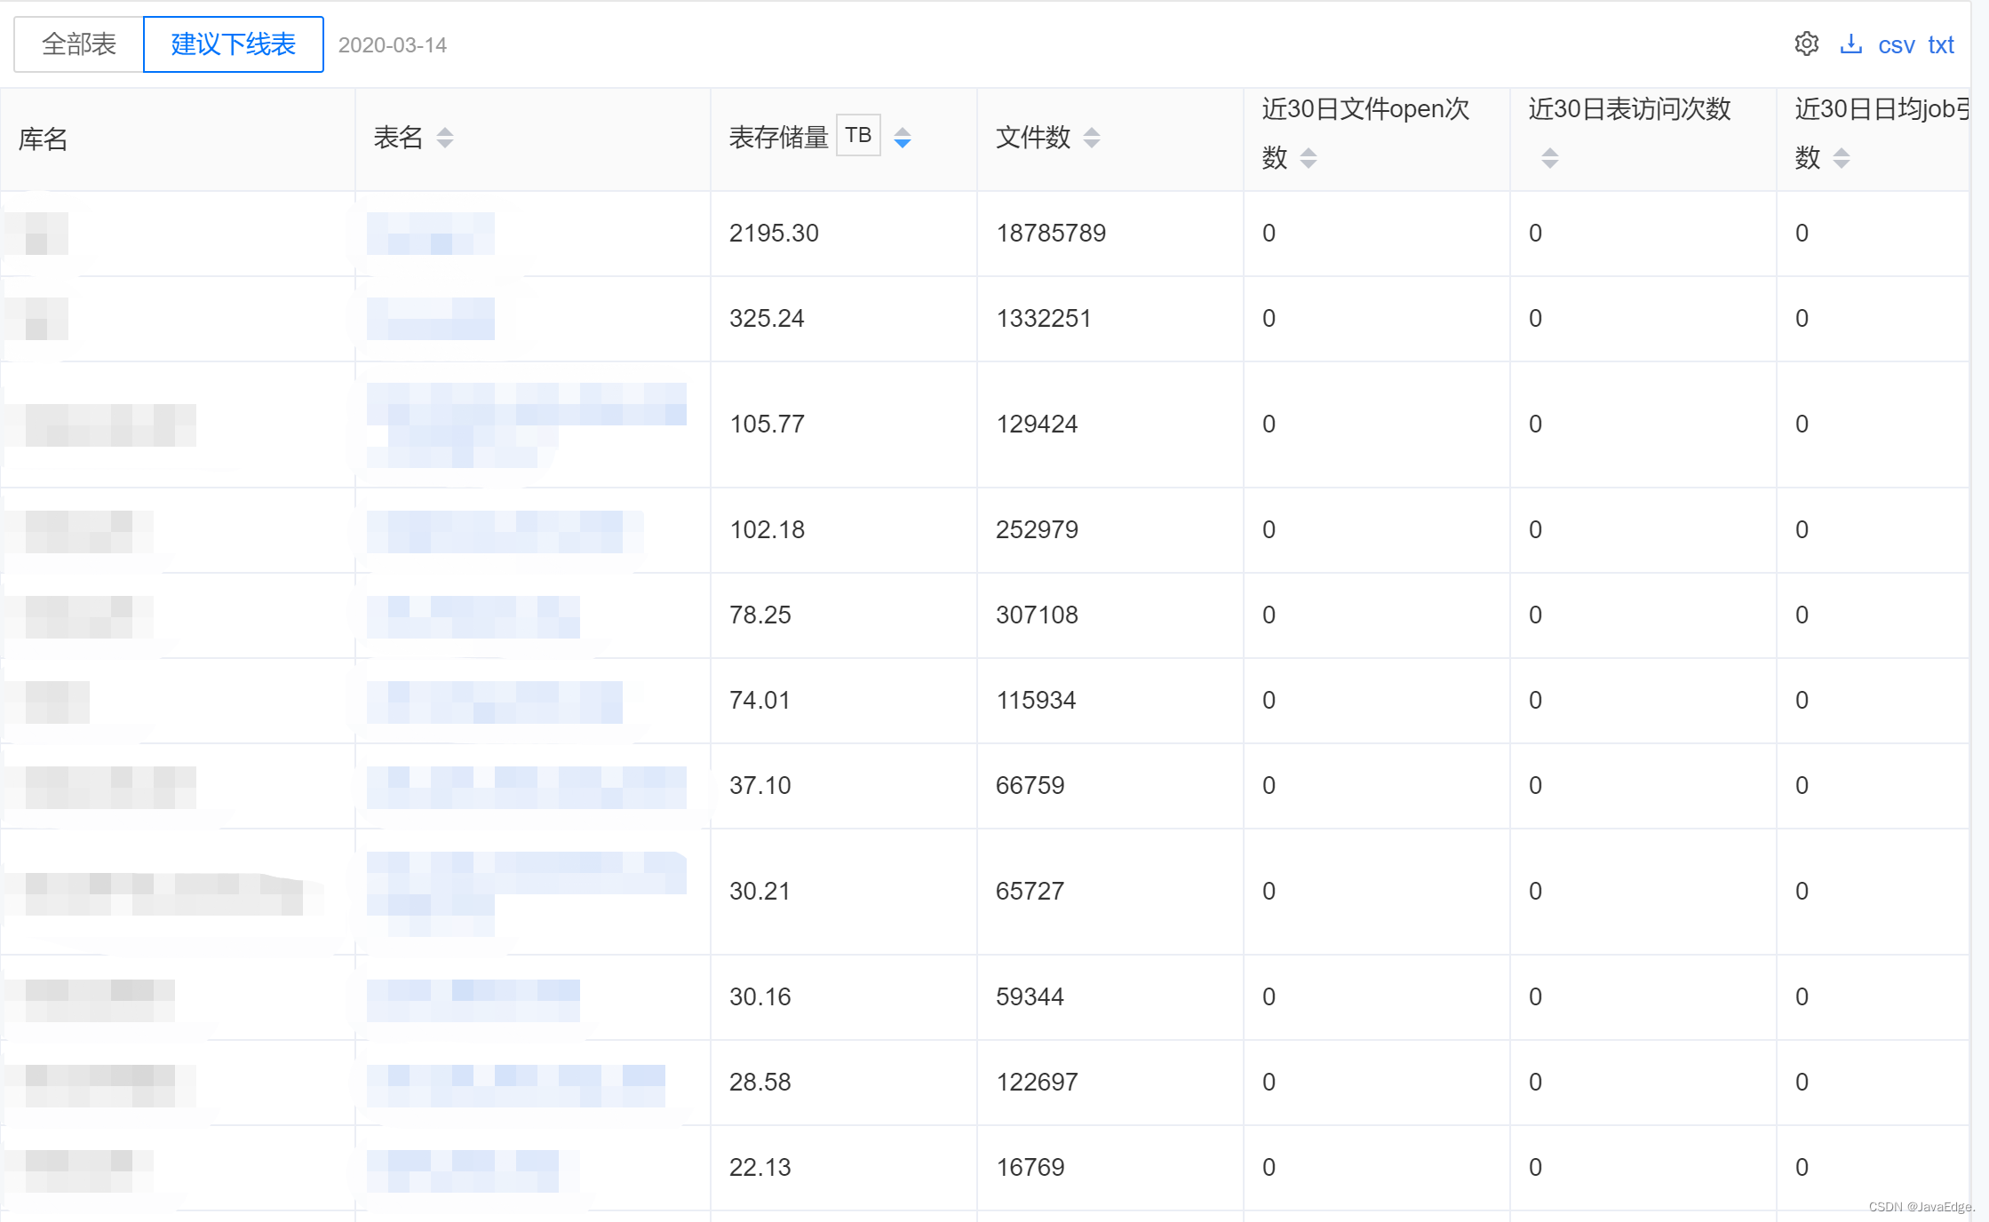Open table name with 2195.30 storage
The height and width of the screenshot is (1222, 1989).
pyautogui.click(x=431, y=234)
